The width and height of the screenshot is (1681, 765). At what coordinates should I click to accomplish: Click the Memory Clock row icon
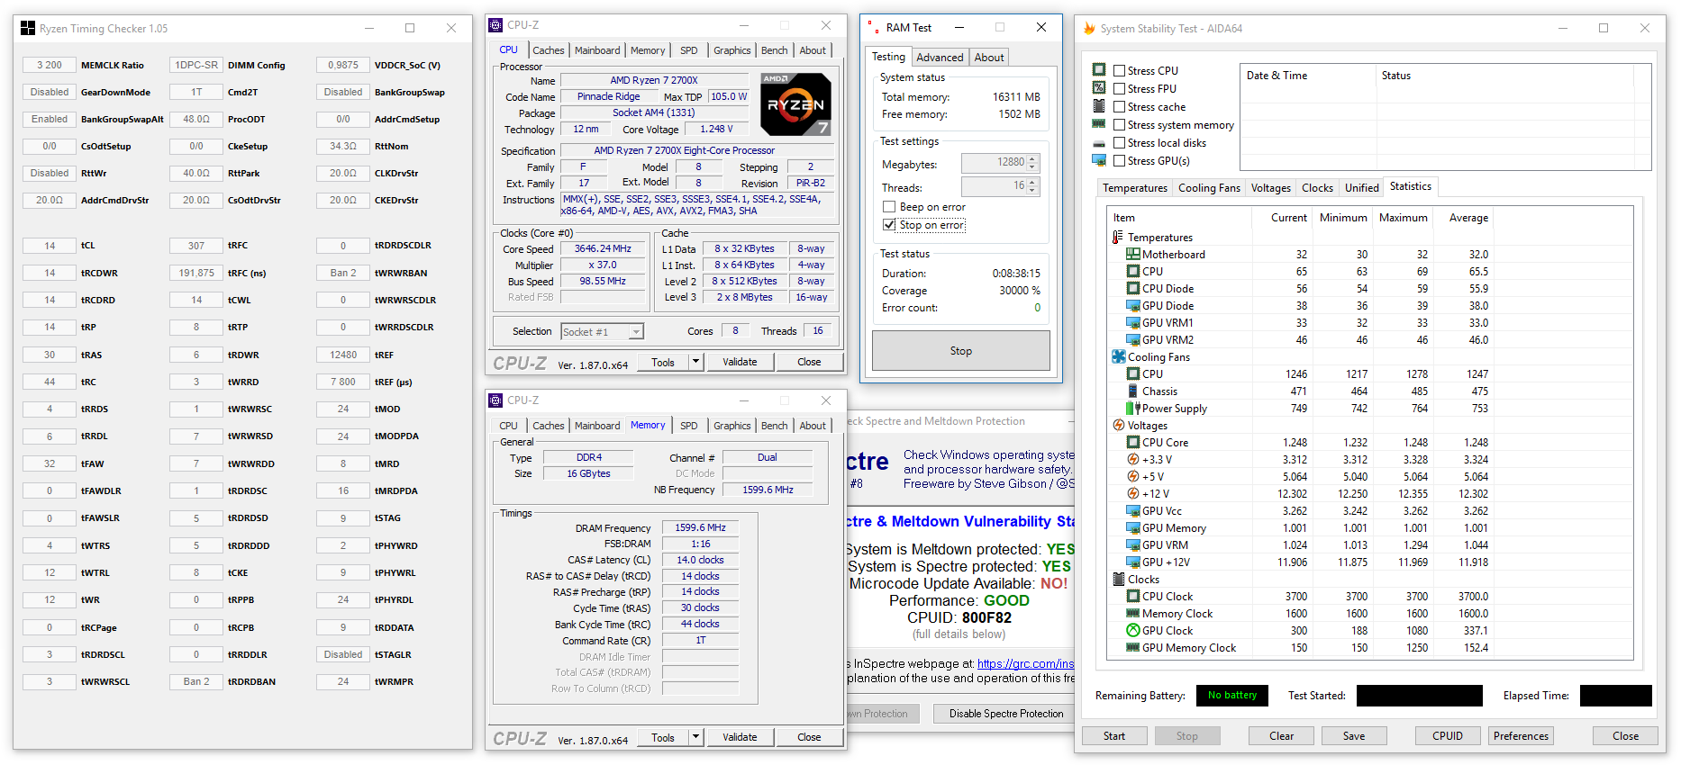pyautogui.click(x=1133, y=614)
